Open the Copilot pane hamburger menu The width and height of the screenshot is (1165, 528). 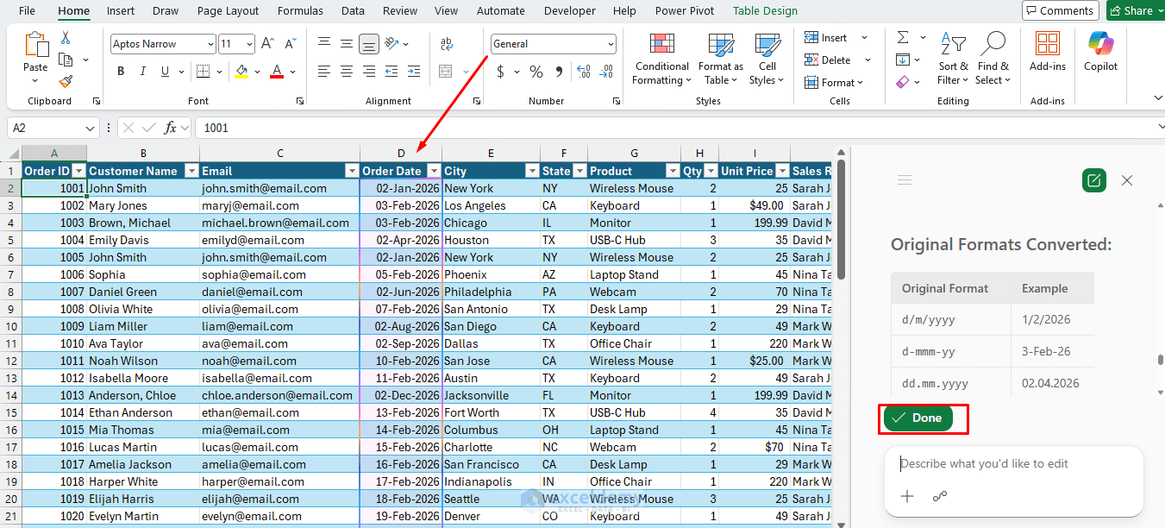(x=905, y=180)
